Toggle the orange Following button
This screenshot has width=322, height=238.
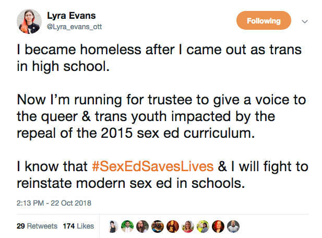[264, 20]
